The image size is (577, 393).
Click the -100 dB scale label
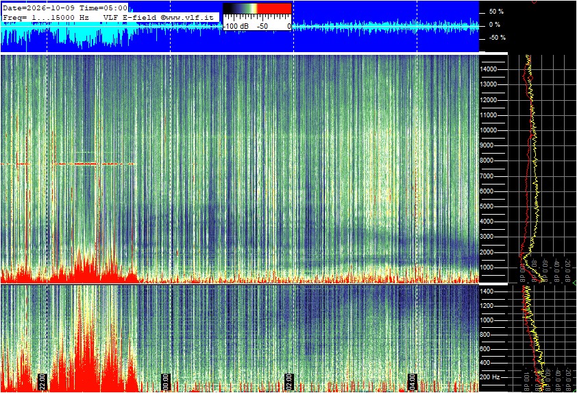[x=236, y=27]
